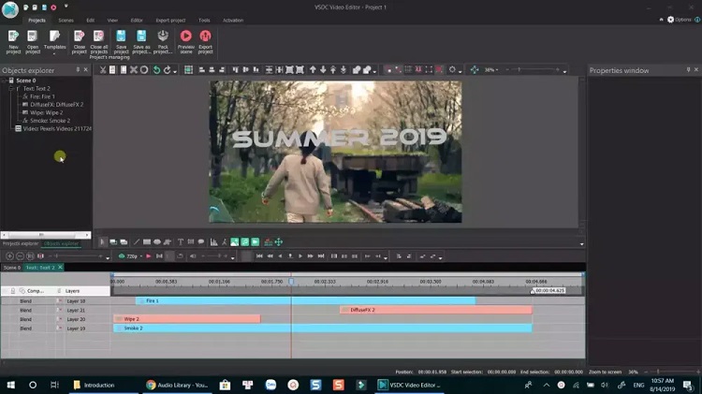Switch to Projects explorer tab
702x394 pixels.
(21, 243)
